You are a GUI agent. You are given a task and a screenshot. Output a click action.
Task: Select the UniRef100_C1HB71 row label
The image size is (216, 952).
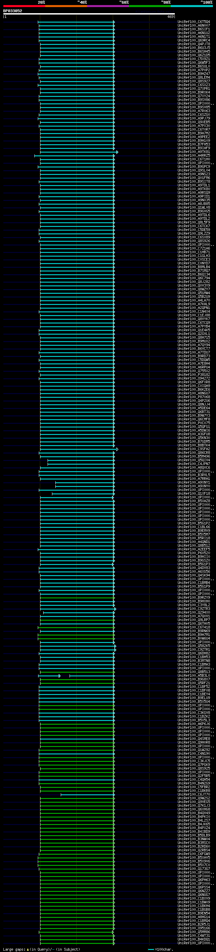[x=194, y=252]
